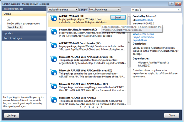The image size is (184, 122).
Task: Open View License Terms link
Action: click(143, 34)
